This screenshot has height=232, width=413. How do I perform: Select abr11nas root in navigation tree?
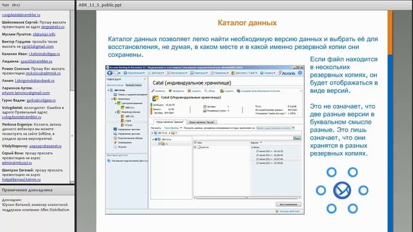pos(117,90)
